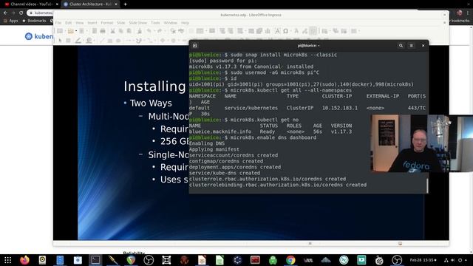Select the Rectangle shape tool

point(110,41)
